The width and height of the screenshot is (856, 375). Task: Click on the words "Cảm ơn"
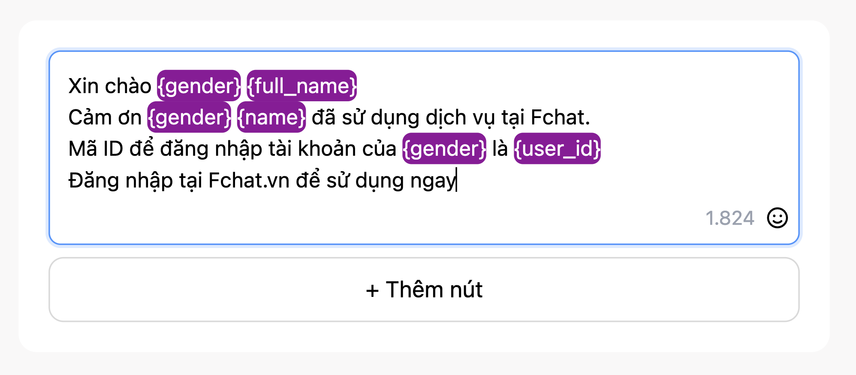pyautogui.click(x=105, y=118)
